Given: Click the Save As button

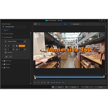Looking at the screenshot, I should pyautogui.click(x=72, y=87).
